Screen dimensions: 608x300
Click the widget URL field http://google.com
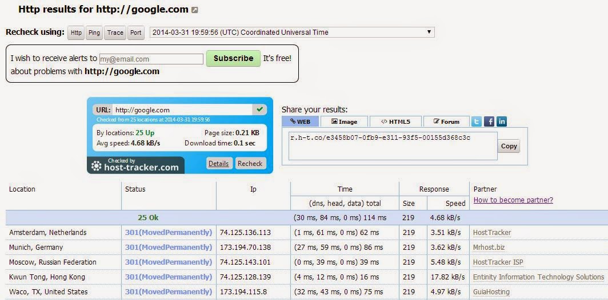click(183, 110)
